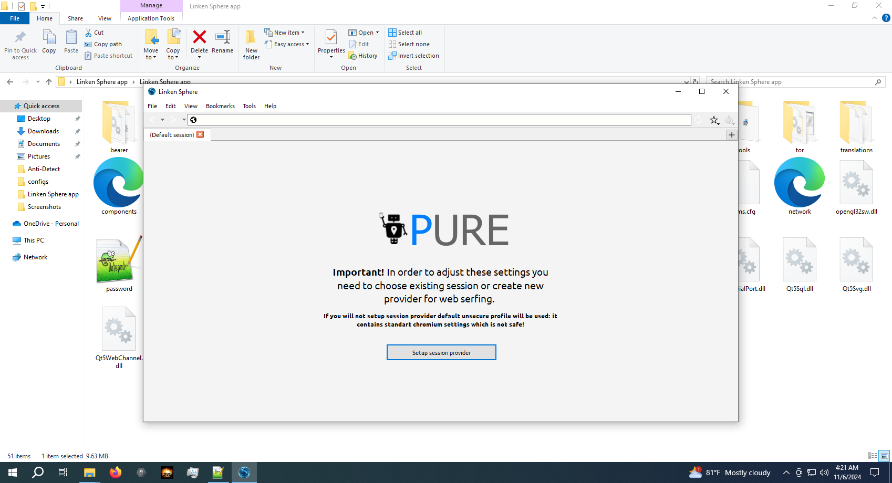Select Downloads in Quick access

click(43, 131)
